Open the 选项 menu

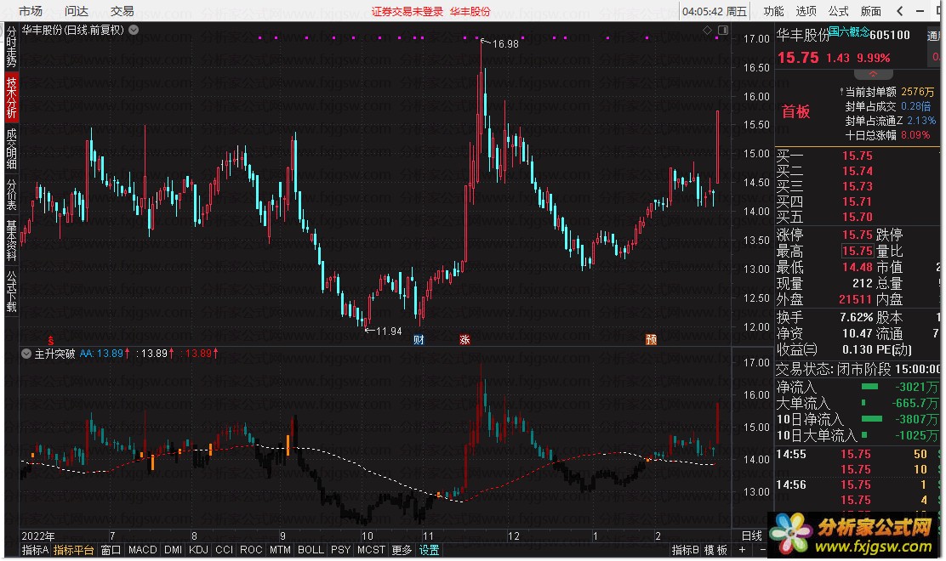coord(806,11)
